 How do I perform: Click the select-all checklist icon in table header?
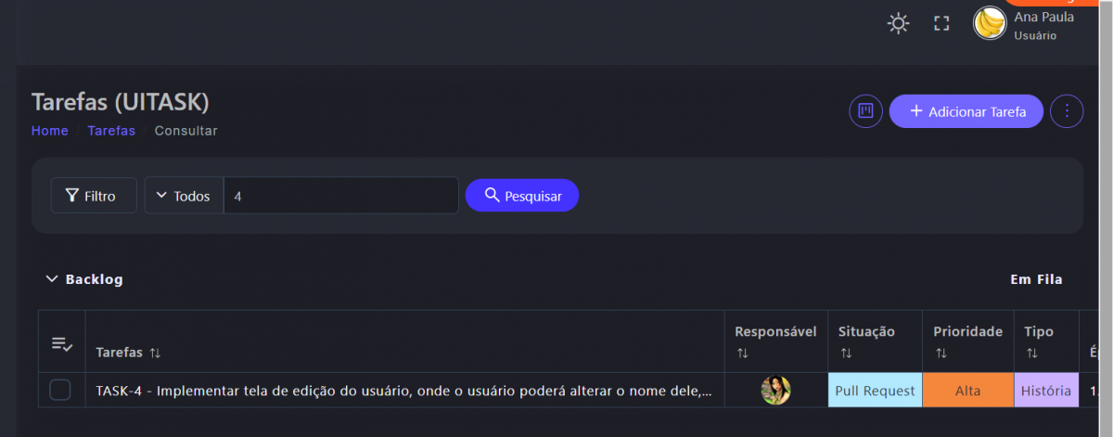click(x=61, y=344)
